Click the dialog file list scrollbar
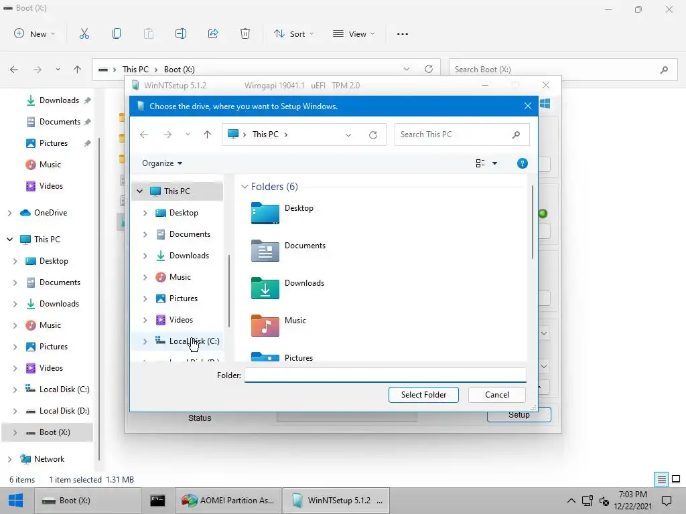The height and width of the screenshot is (514, 686). (x=533, y=222)
